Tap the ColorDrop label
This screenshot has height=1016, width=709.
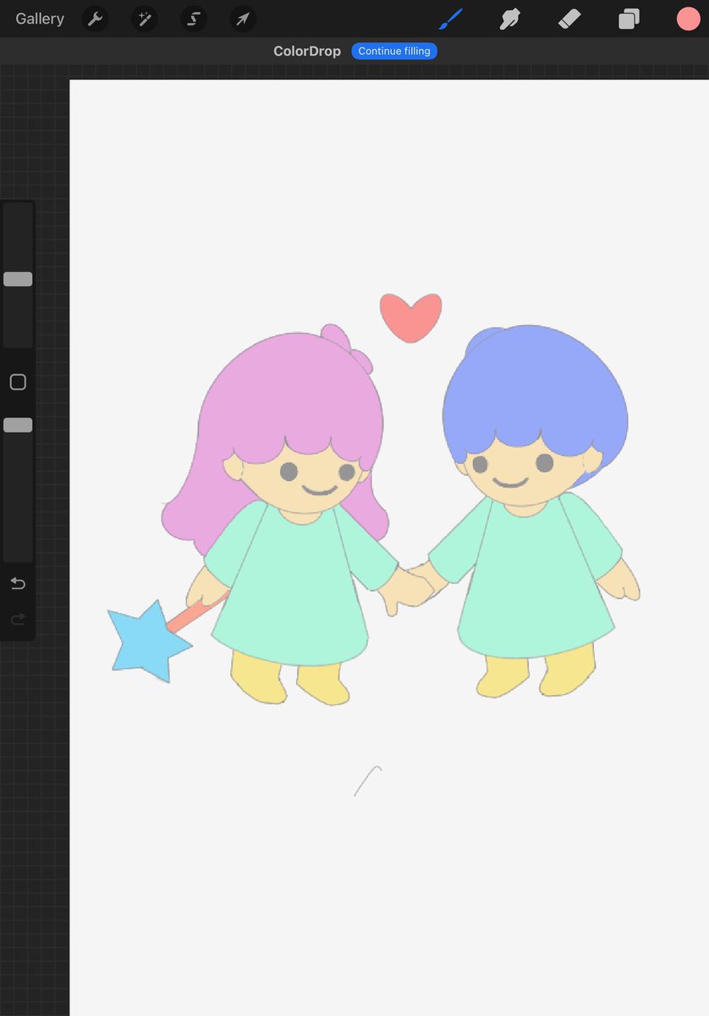(x=307, y=51)
